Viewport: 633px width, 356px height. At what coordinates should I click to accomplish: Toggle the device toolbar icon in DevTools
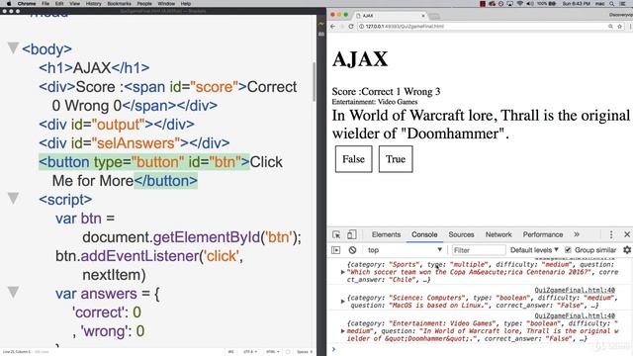tap(352, 234)
